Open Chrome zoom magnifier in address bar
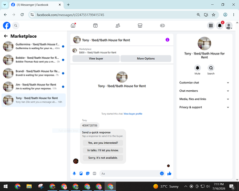 pyautogui.click(x=198, y=15)
